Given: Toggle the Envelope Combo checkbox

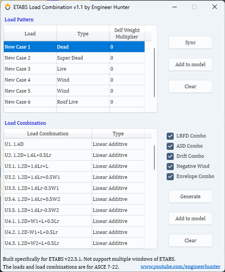Looking at the screenshot, I should tap(170, 177).
